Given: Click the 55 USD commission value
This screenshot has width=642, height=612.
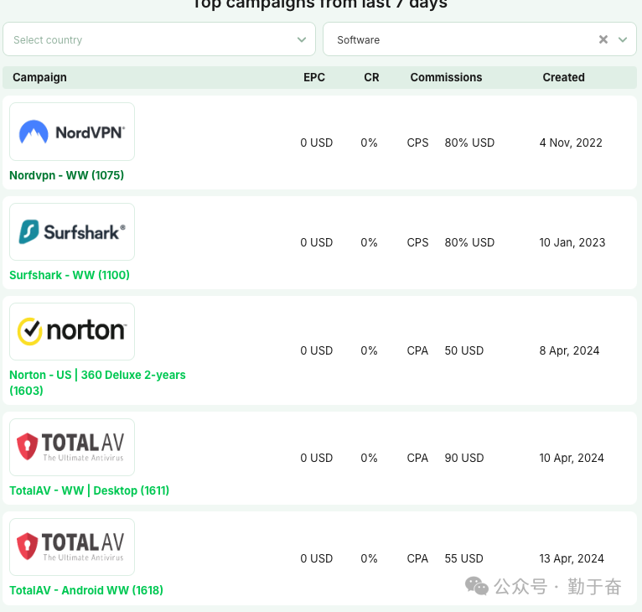Looking at the screenshot, I should tap(463, 558).
